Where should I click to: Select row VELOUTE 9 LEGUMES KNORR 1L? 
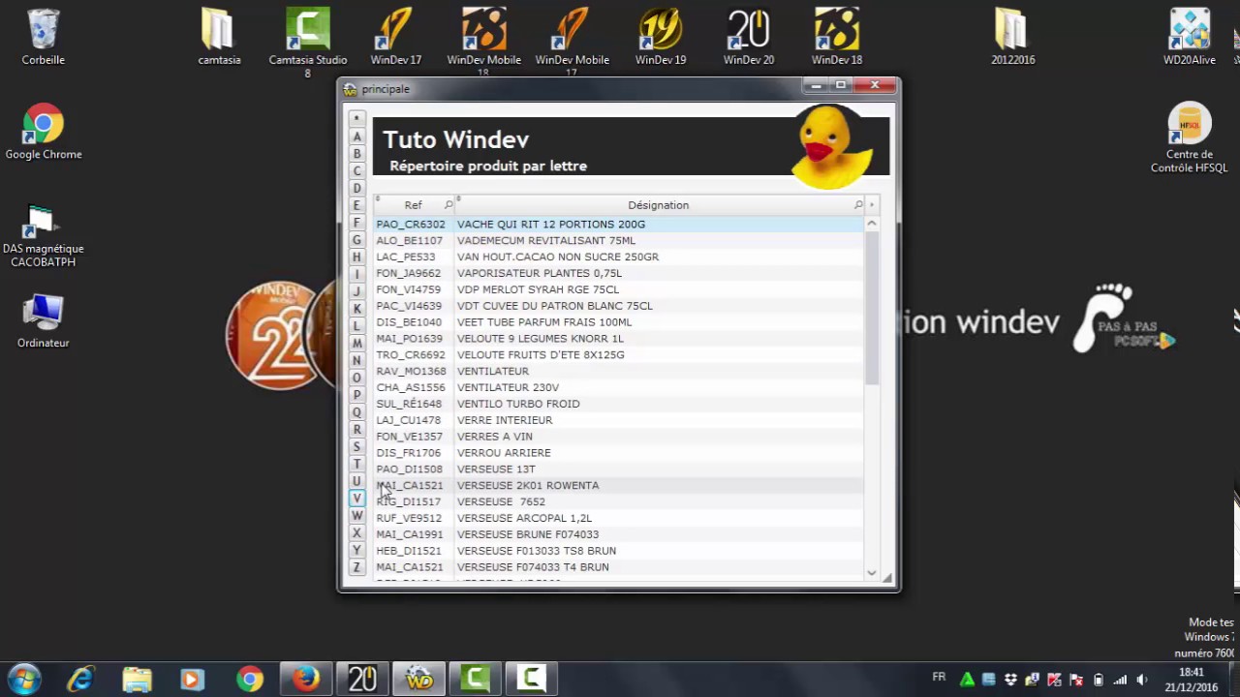[618, 339]
